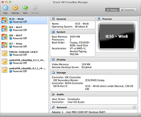Click the '128 MB' video memory value

pyautogui.click(x=86, y=64)
